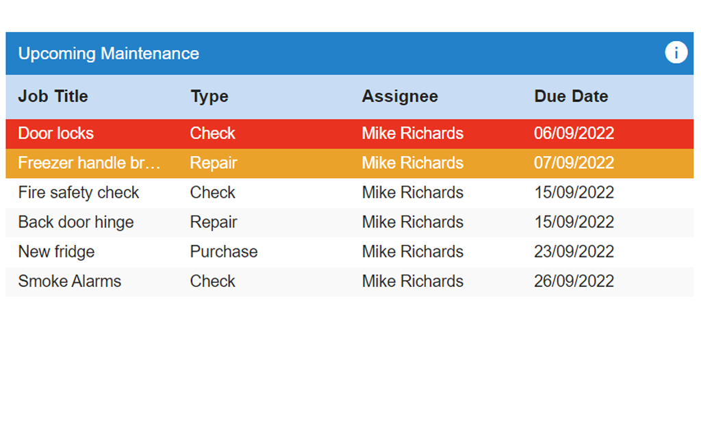Select the Fire safety check job
Image resolution: width=701 pixels, height=432 pixels.
pyautogui.click(x=350, y=192)
